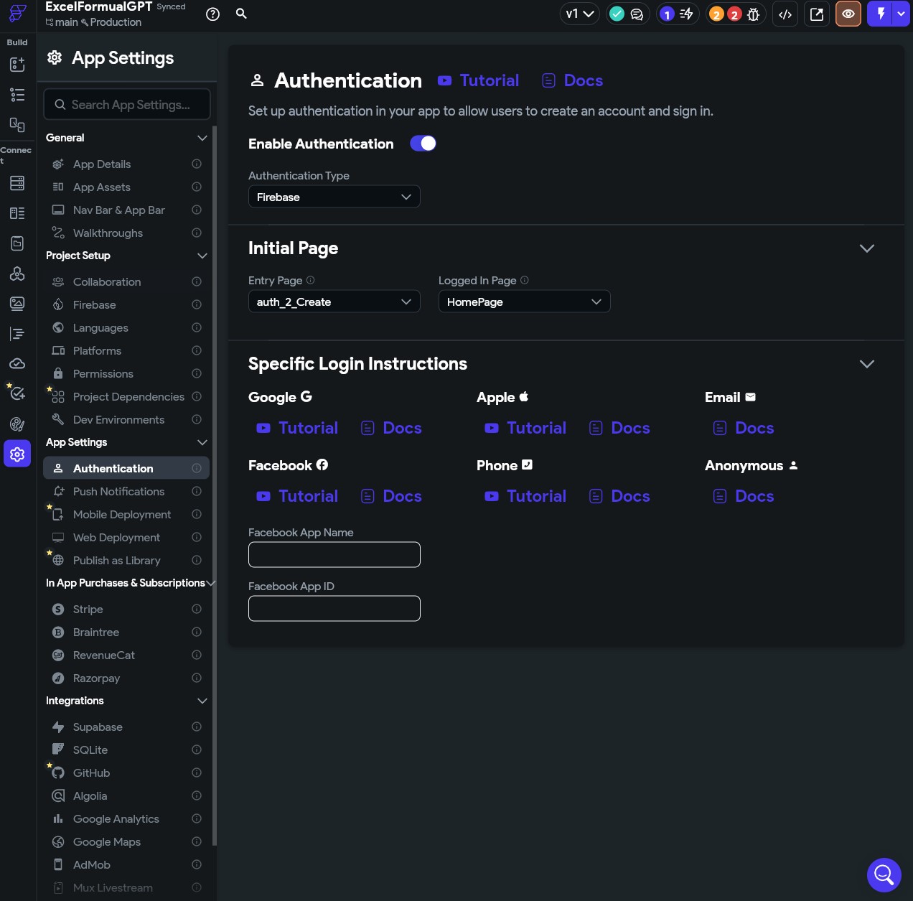Open the help question mark icon
The width and height of the screenshot is (913, 901).
tap(212, 14)
